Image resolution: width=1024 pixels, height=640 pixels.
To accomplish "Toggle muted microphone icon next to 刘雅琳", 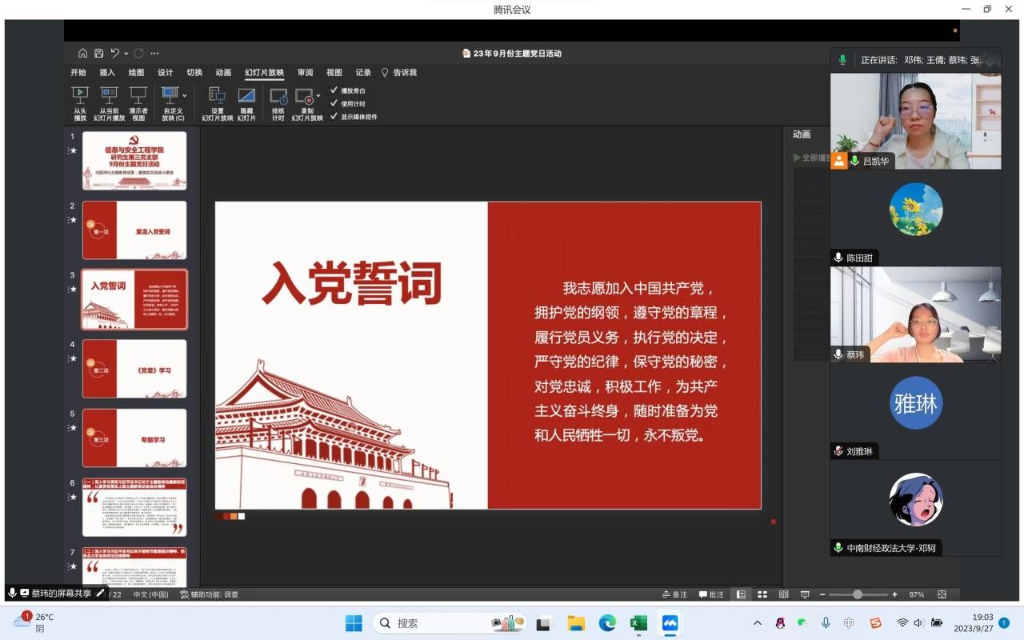I will point(838,451).
